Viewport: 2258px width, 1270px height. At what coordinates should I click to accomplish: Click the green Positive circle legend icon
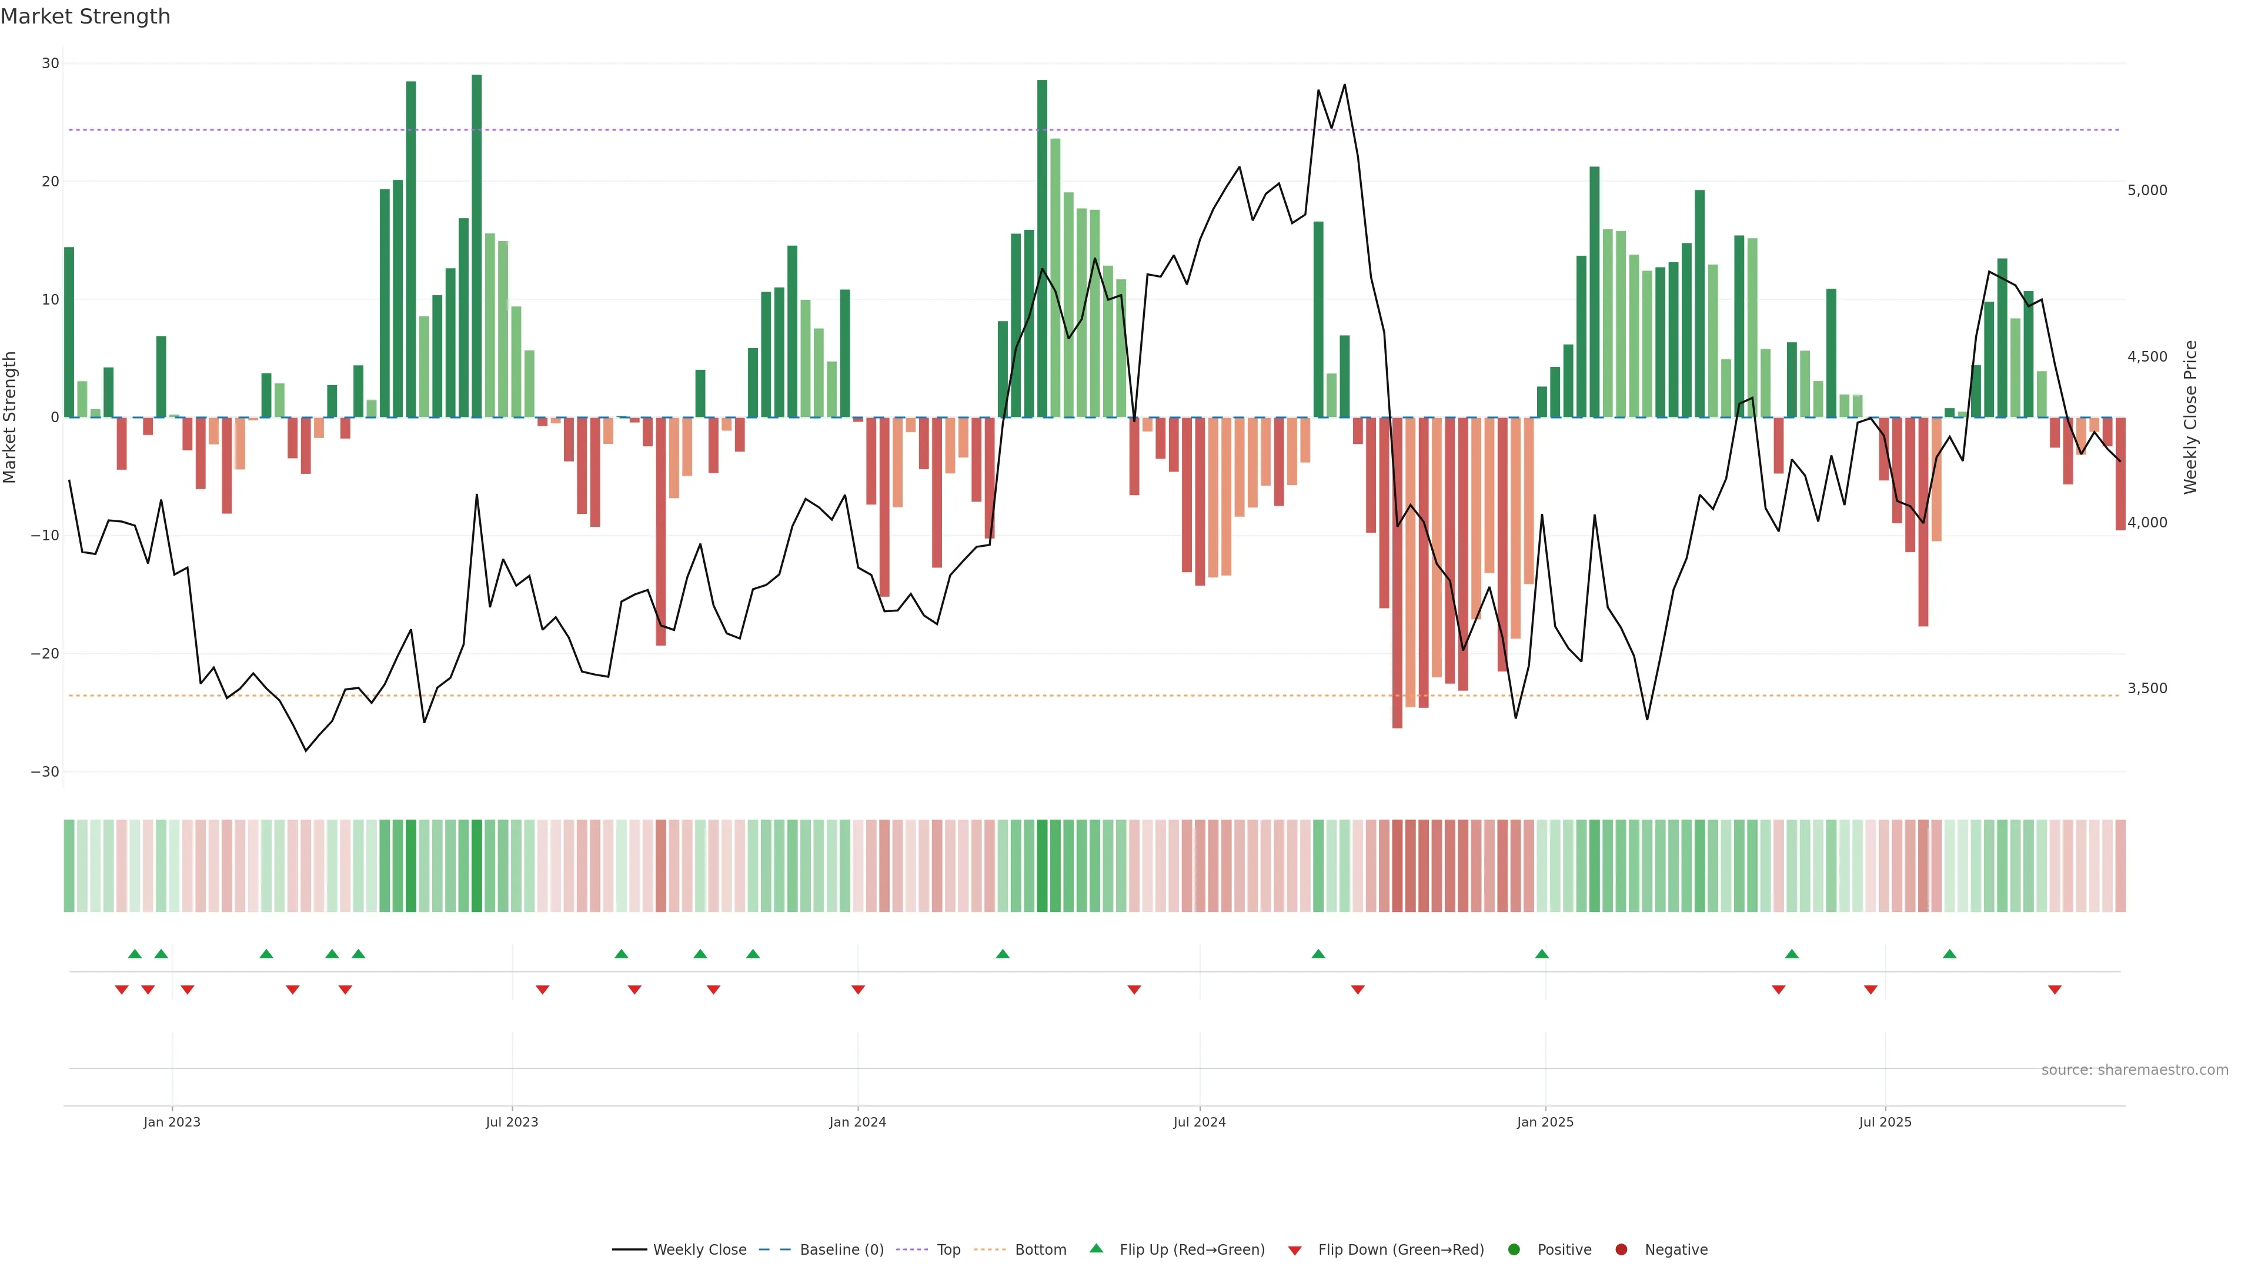[x=1514, y=1250]
